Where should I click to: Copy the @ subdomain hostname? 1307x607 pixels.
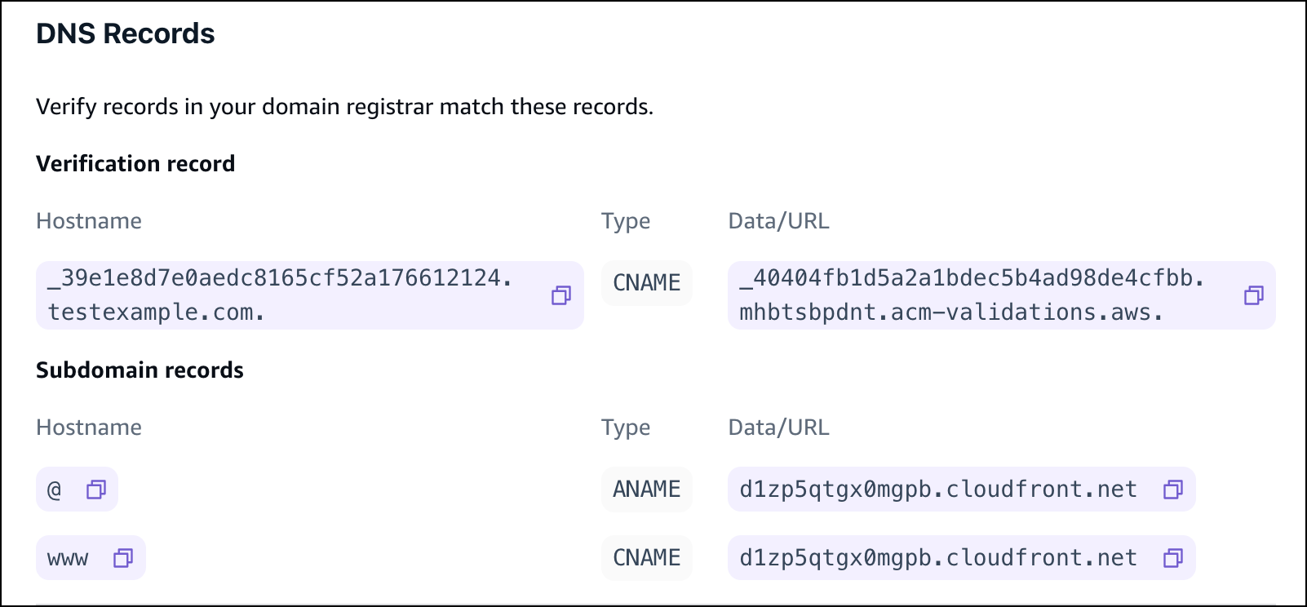(97, 490)
